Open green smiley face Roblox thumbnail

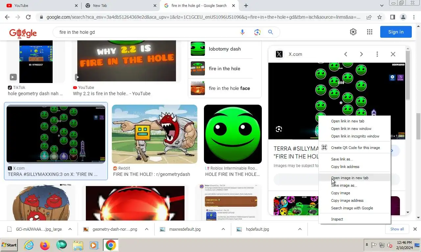point(233,134)
